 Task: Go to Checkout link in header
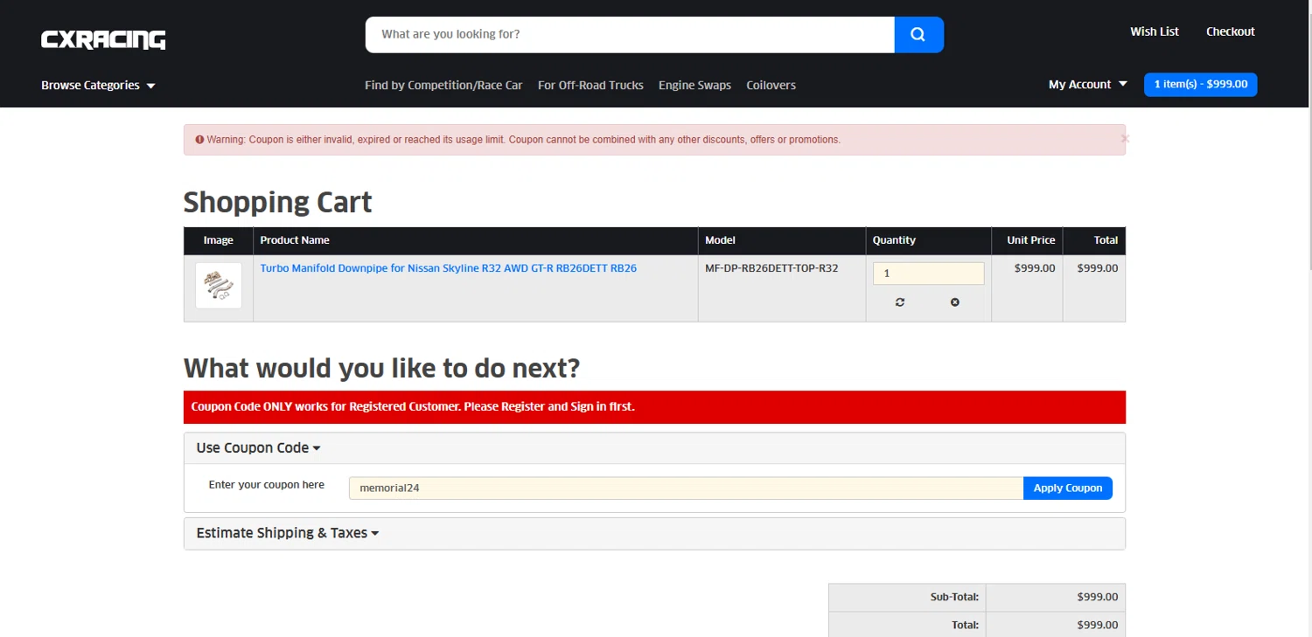pyautogui.click(x=1230, y=31)
